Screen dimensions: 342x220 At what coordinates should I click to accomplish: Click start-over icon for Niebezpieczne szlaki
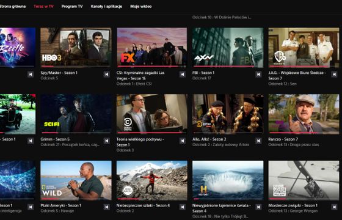(x=183, y=207)
